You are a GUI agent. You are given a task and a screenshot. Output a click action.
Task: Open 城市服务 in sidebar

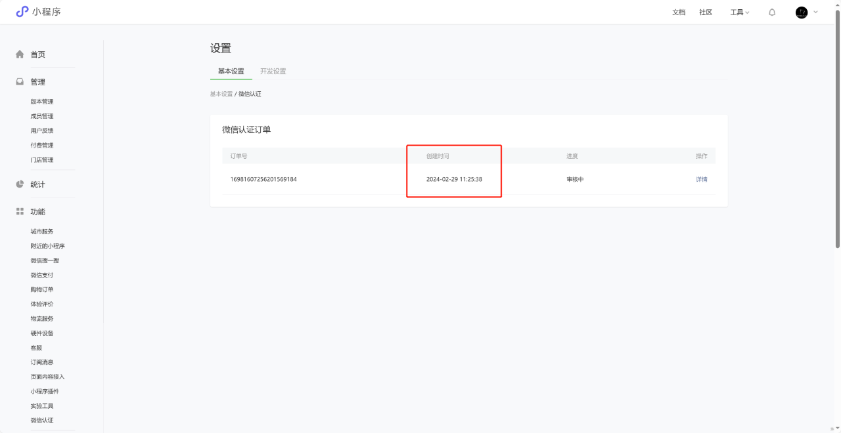coord(42,232)
